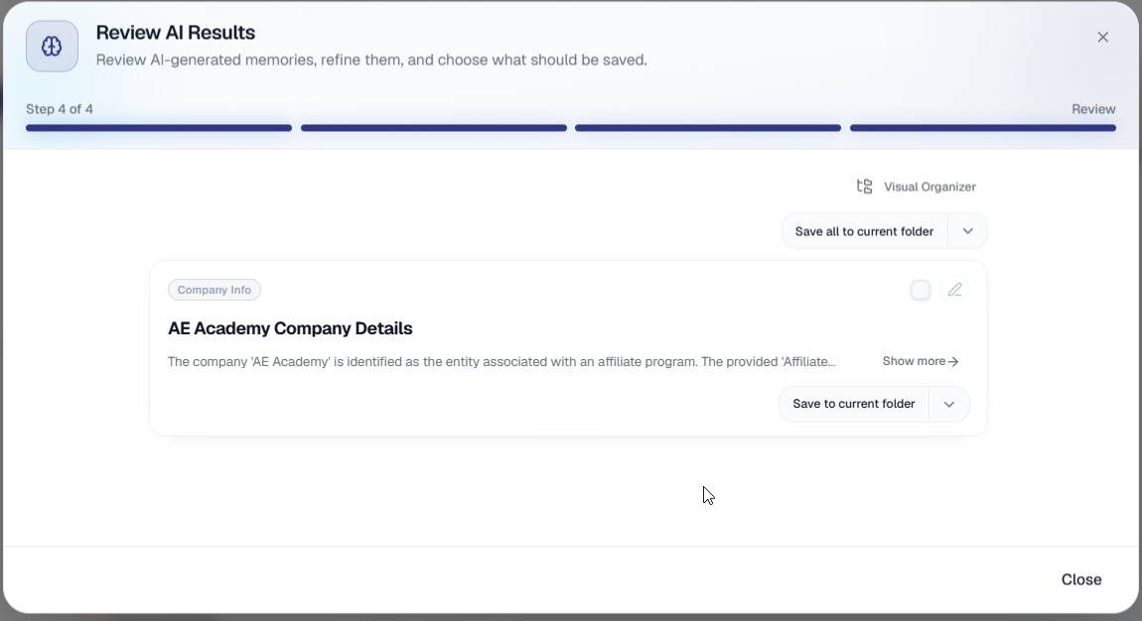Click the brain icon in the header

(52, 47)
